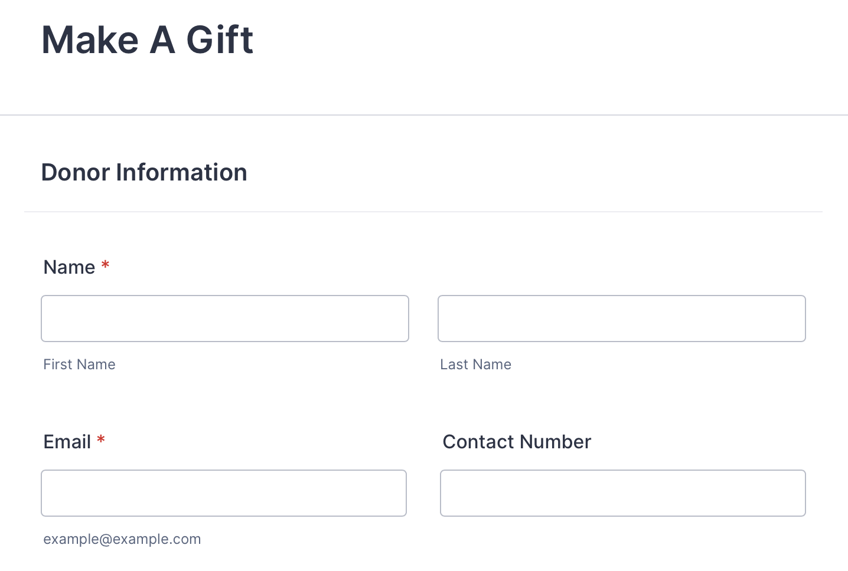The height and width of the screenshot is (571, 848).
Task: Click the red asterisk beside Name
Action: coord(105,264)
